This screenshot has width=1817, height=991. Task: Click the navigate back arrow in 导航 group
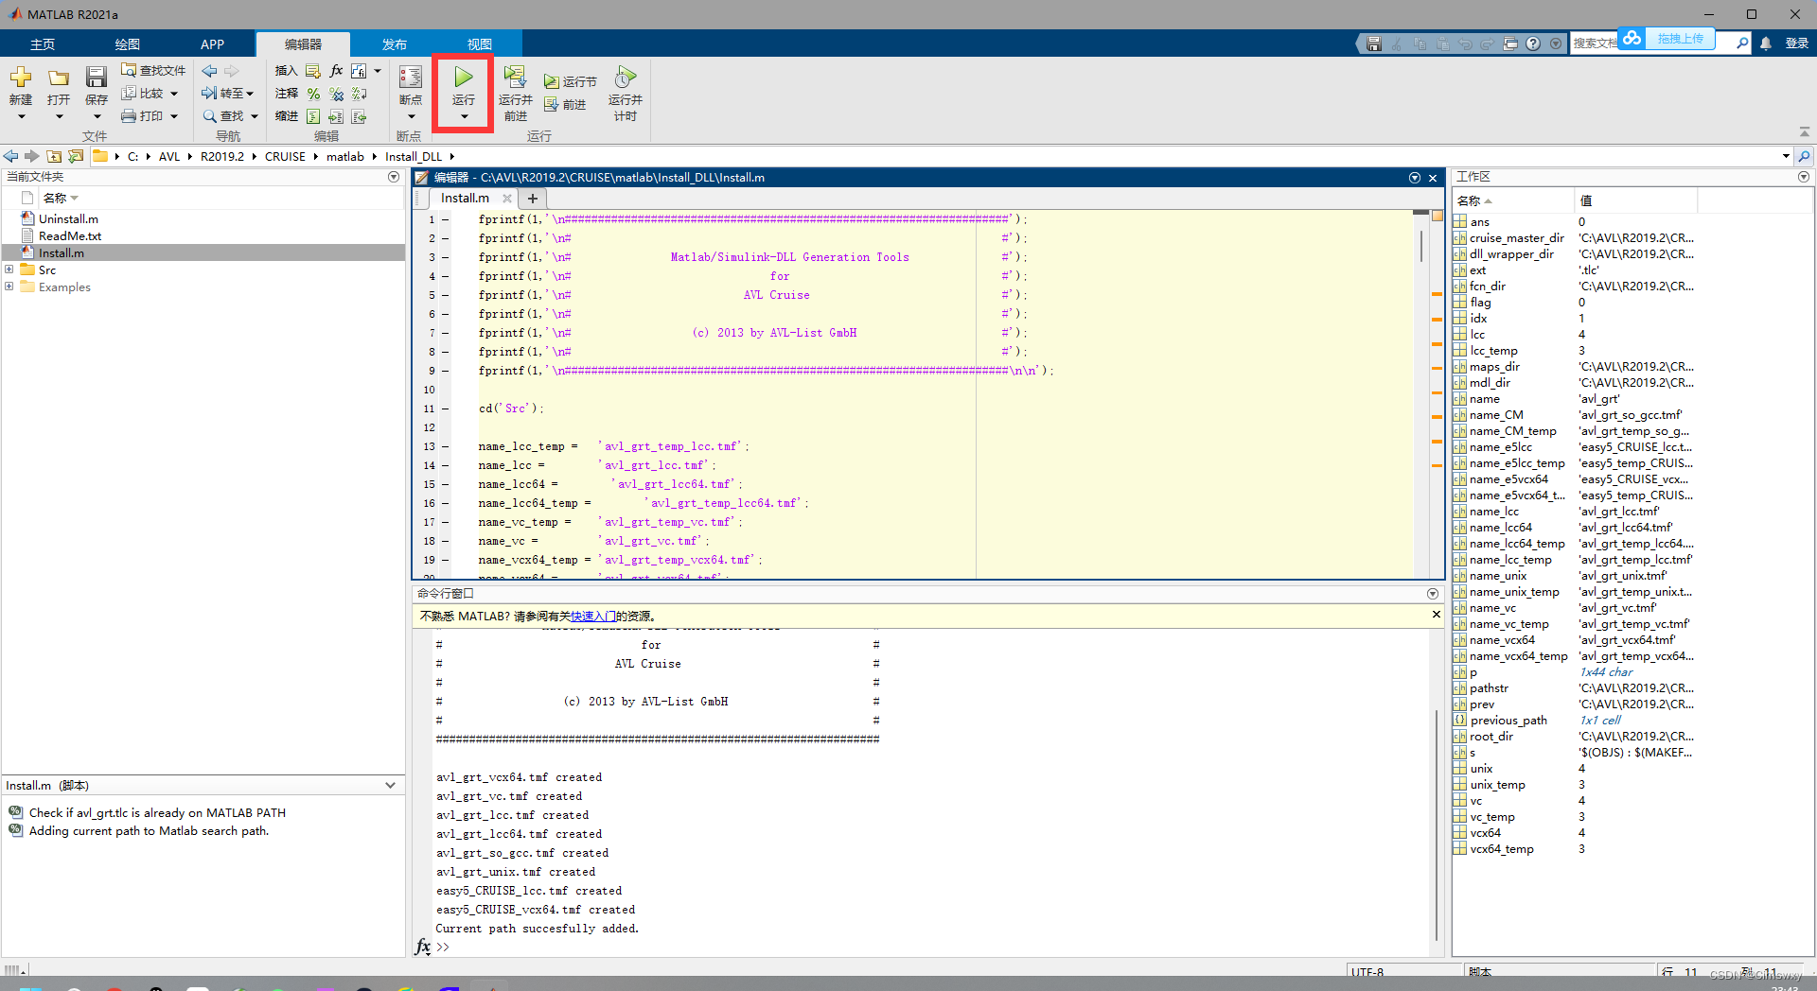210,71
